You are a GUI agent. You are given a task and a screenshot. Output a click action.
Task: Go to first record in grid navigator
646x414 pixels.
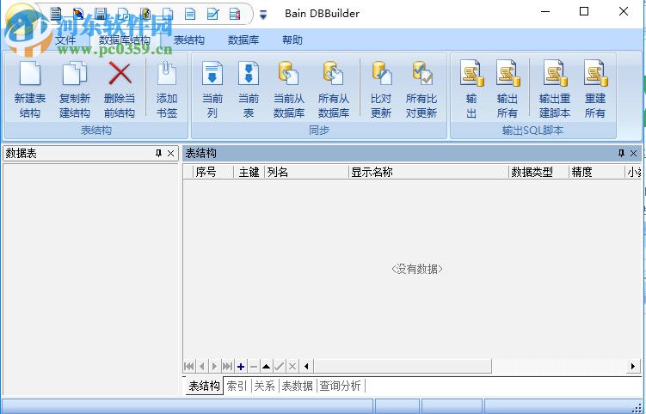pos(189,366)
